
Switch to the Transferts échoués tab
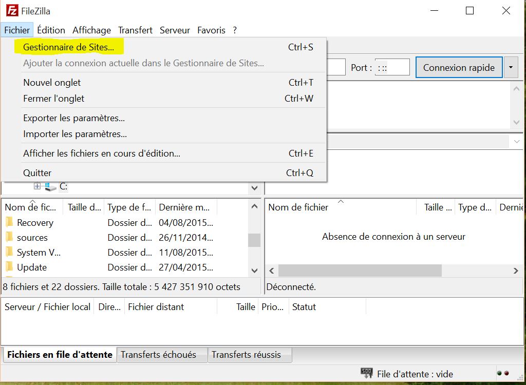(158, 355)
